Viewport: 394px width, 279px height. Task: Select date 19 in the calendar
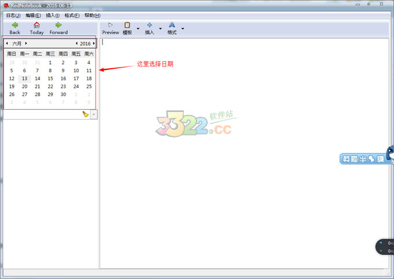pyautogui.click(x=12, y=87)
